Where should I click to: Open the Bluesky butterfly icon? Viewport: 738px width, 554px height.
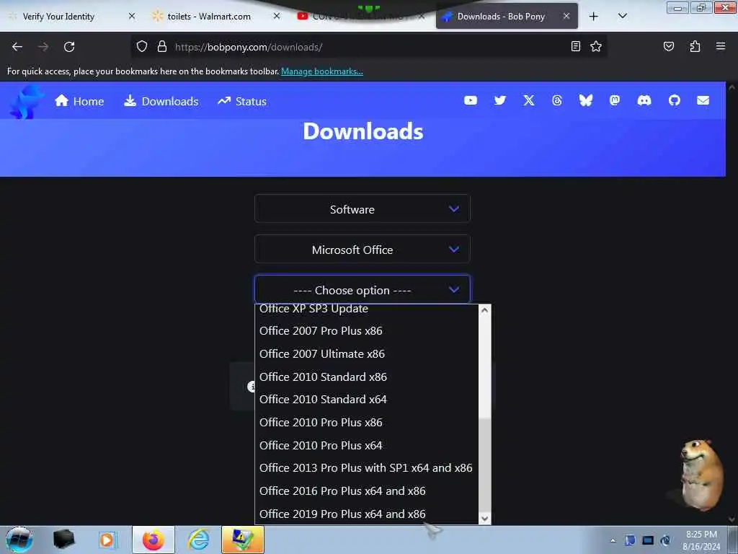585,100
